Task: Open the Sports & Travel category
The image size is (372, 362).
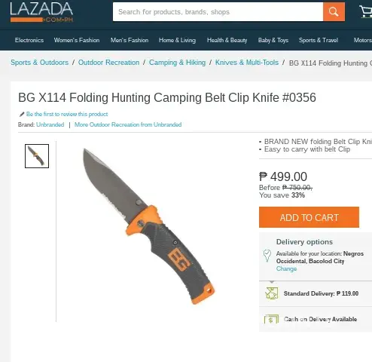Action: pyautogui.click(x=319, y=40)
